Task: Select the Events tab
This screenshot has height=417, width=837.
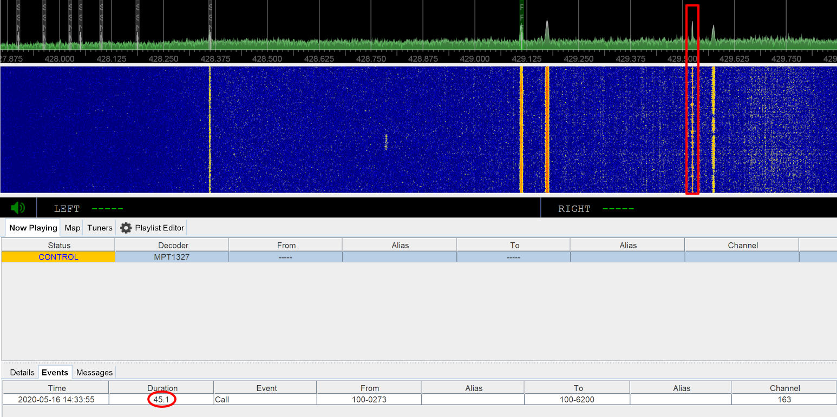Action: tap(55, 372)
